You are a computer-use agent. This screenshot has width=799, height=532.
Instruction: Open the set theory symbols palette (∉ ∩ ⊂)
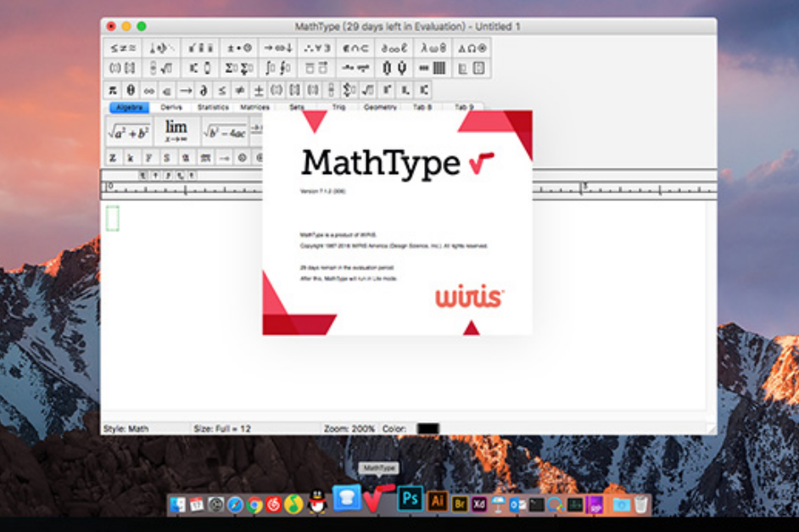coord(355,48)
